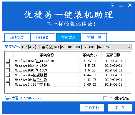The height and width of the screenshot is (115, 135).
Task: Enable the Windows764位企业版 checkbox
Action: pyautogui.click(x=8, y=79)
